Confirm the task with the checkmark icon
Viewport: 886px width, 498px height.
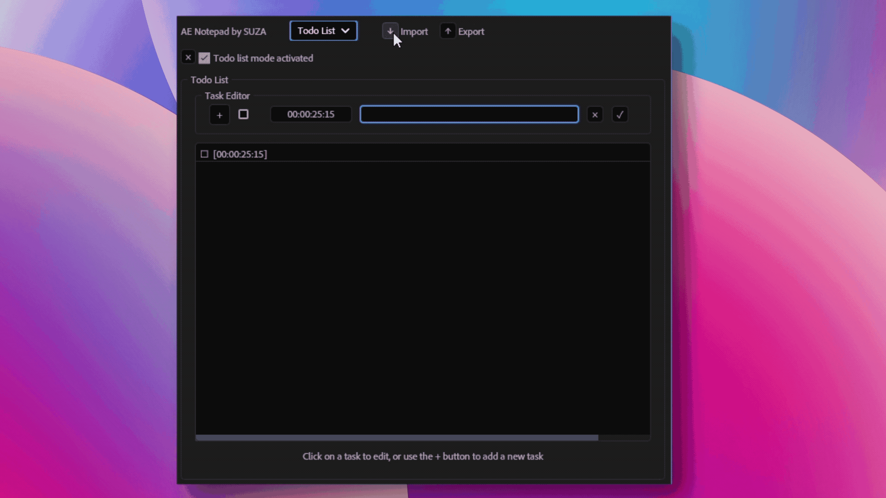[620, 115]
